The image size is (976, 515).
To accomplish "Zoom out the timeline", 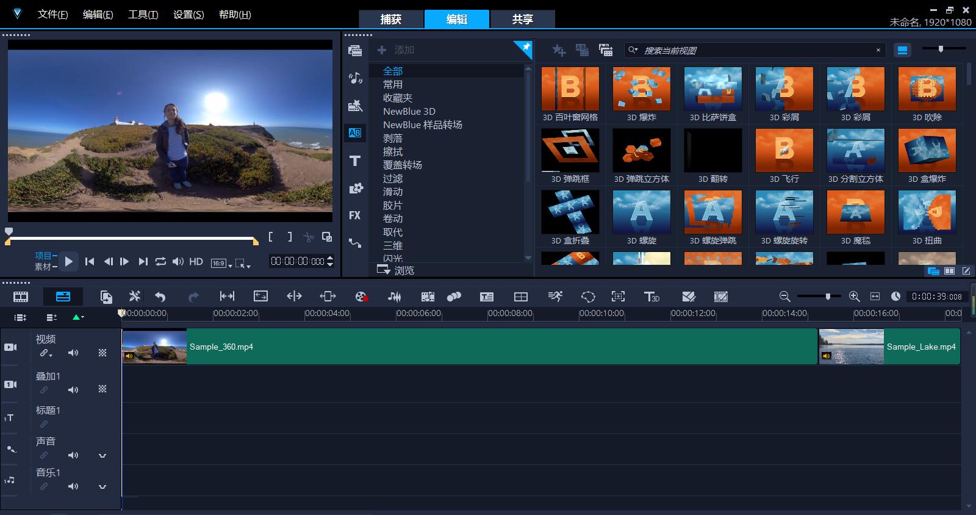I will click(784, 297).
